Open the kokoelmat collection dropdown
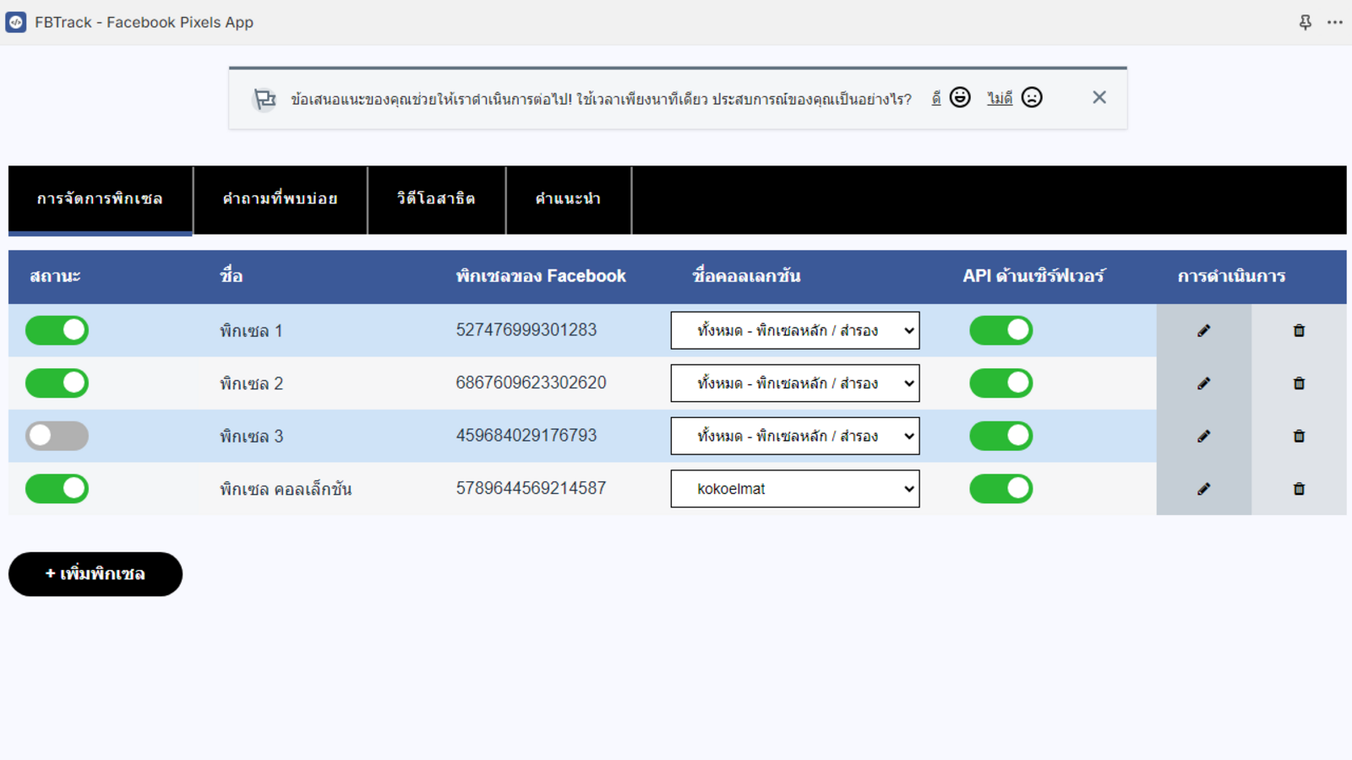 (795, 489)
